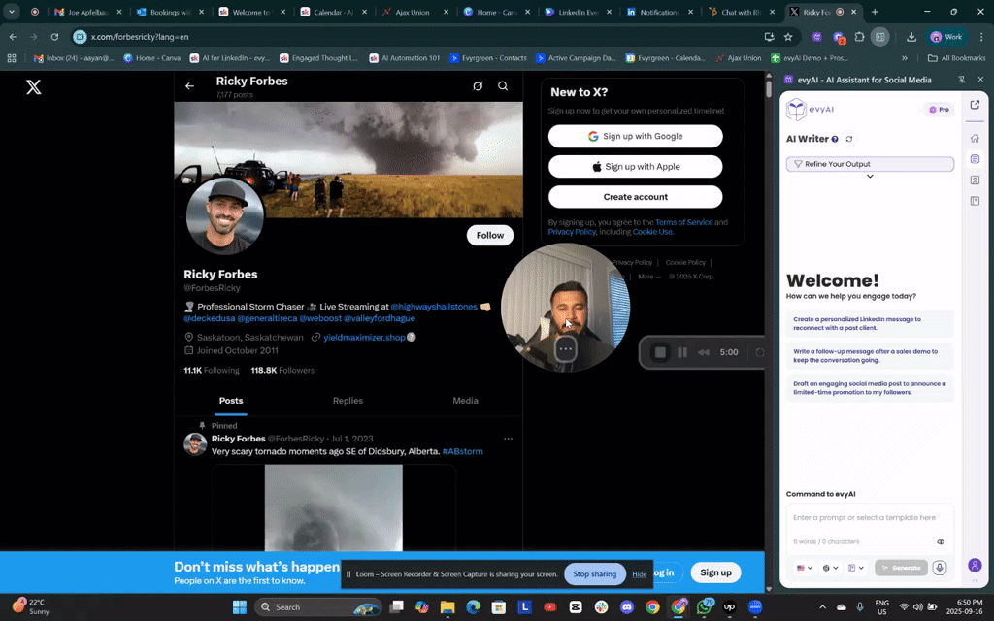Open the globe tone dropdown

tap(830, 568)
